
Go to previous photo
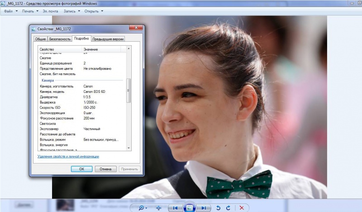pyautogui.click(x=175, y=208)
